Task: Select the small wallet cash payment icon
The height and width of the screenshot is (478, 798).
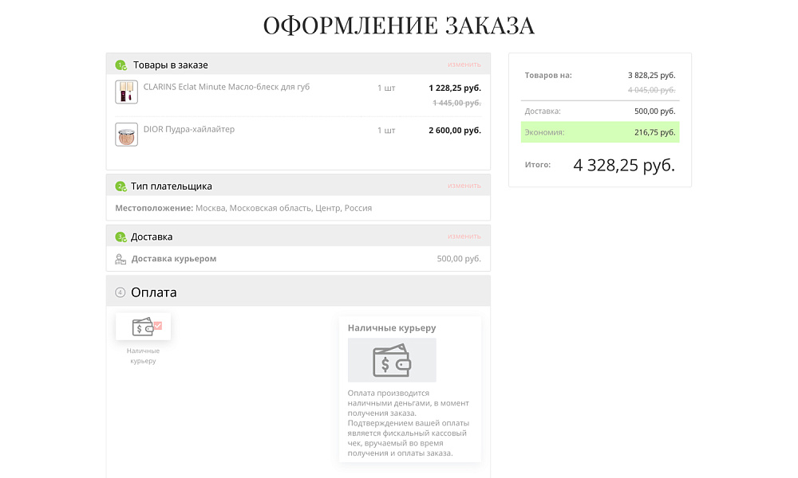Action: [x=143, y=327]
